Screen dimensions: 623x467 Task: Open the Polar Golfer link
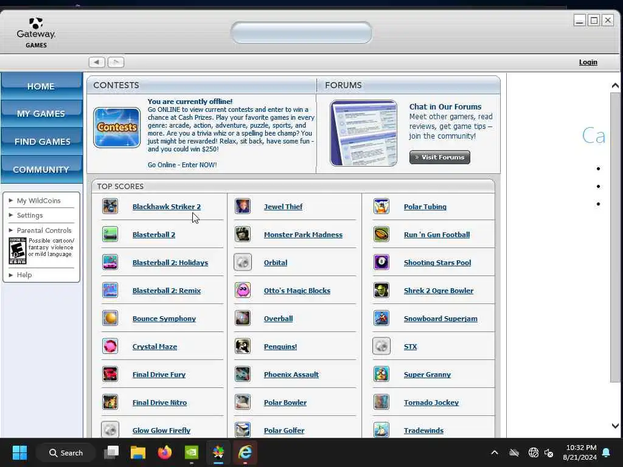[284, 431]
